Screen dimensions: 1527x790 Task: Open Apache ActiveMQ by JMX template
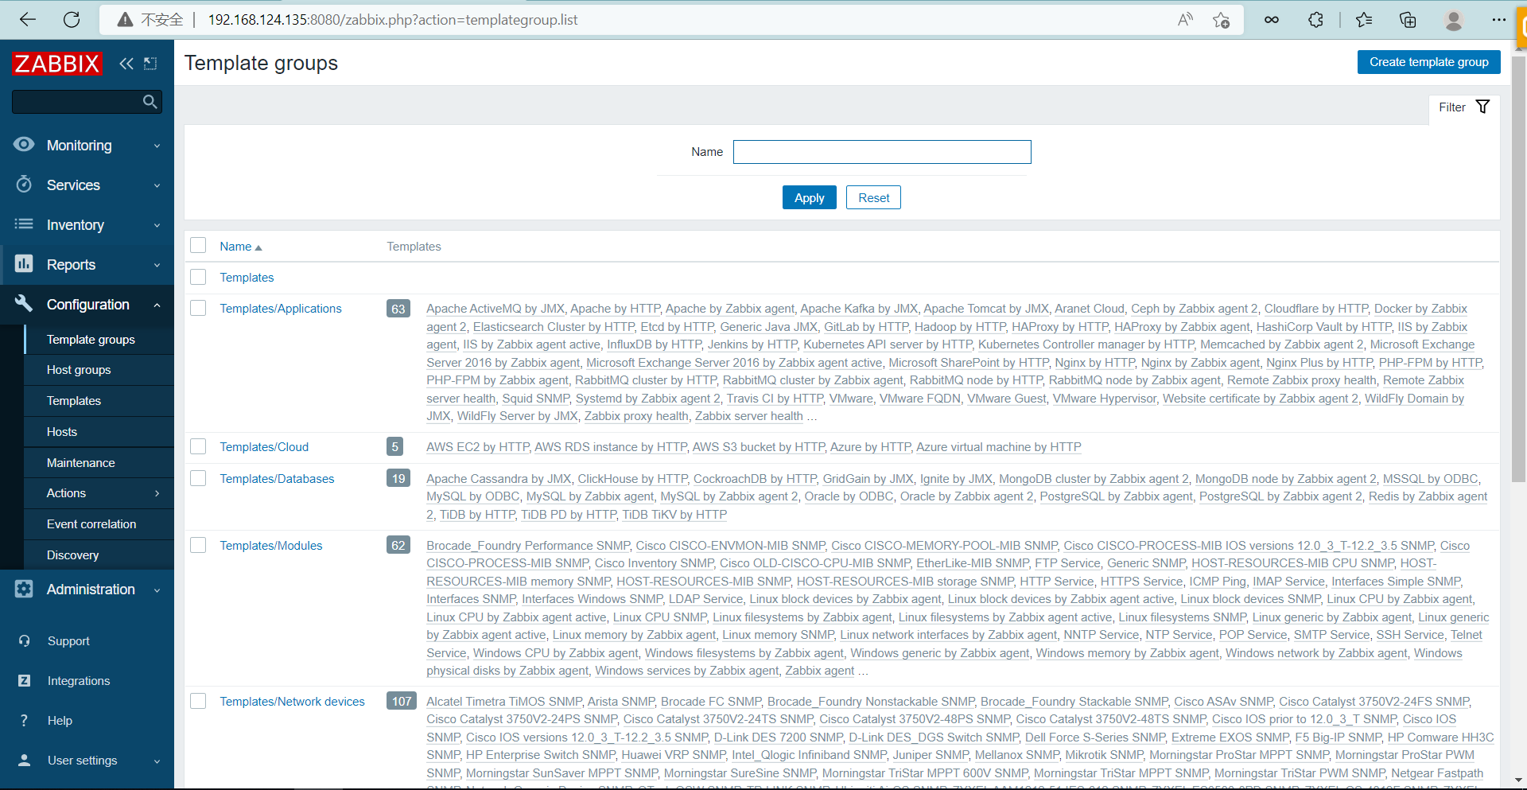495,309
